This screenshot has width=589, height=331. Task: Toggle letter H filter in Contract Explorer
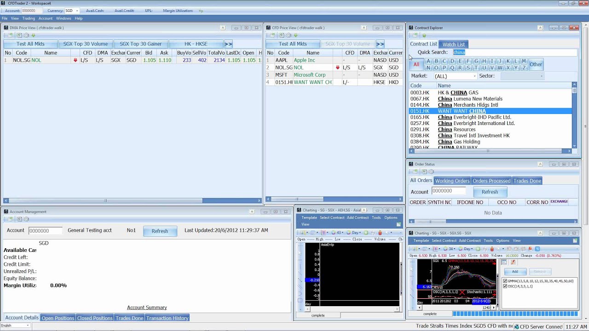[x=484, y=61]
